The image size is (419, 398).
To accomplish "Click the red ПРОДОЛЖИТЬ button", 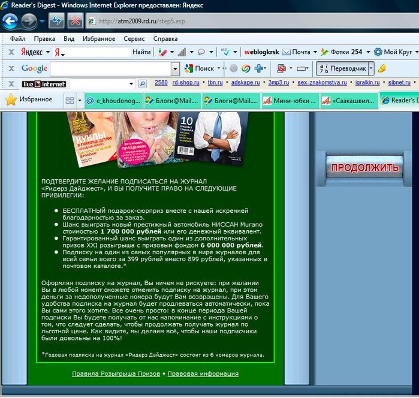I will 364,168.
